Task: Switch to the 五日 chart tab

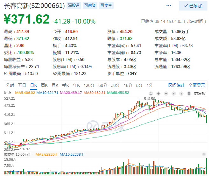Action: 22,85
